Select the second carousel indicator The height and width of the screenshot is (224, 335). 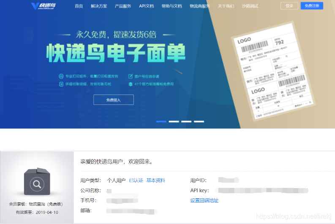coord(174,121)
